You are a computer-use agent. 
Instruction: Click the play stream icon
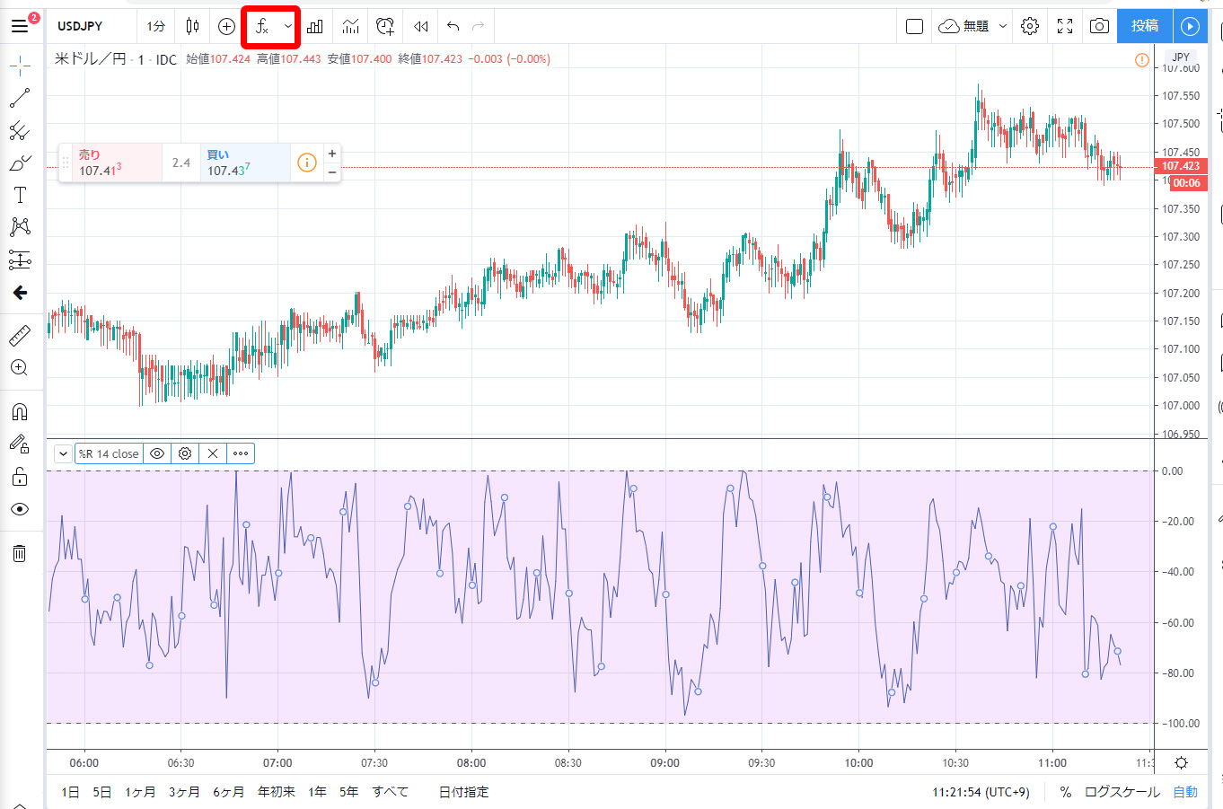[x=1190, y=26]
